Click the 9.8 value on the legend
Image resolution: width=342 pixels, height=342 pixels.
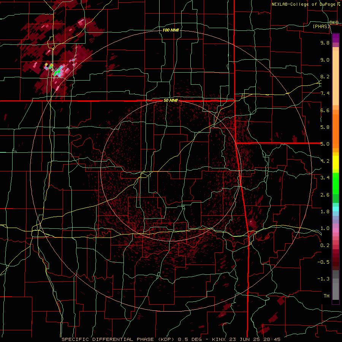(x=325, y=43)
